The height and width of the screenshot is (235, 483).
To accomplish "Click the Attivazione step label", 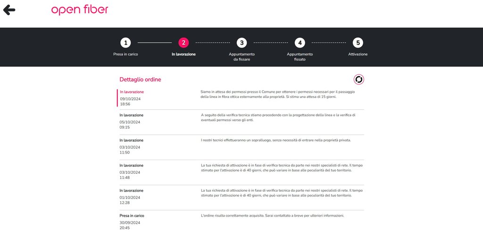I will tap(358, 54).
